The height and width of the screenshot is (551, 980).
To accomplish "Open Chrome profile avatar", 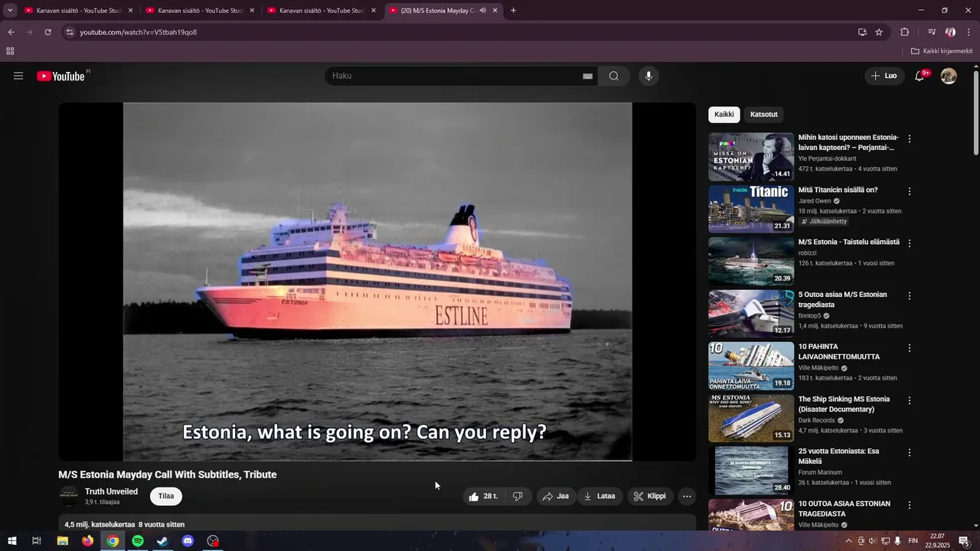I will click(x=950, y=32).
